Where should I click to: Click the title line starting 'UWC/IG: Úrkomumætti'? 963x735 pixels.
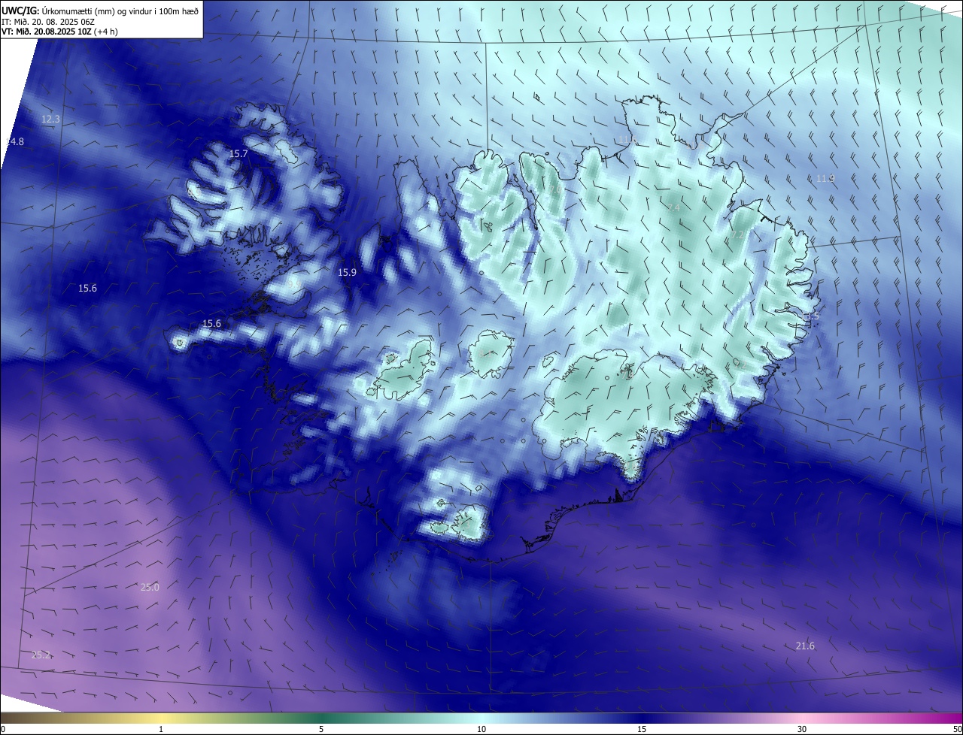pos(100,11)
